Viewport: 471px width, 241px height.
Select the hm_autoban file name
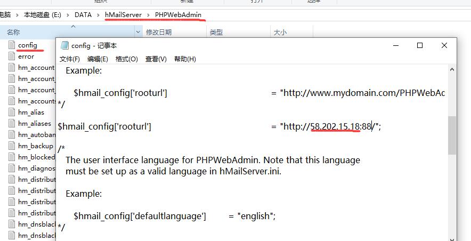coord(37,134)
